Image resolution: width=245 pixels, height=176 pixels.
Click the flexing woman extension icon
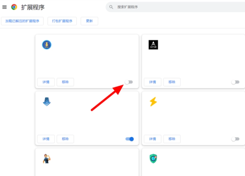click(47, 159)
